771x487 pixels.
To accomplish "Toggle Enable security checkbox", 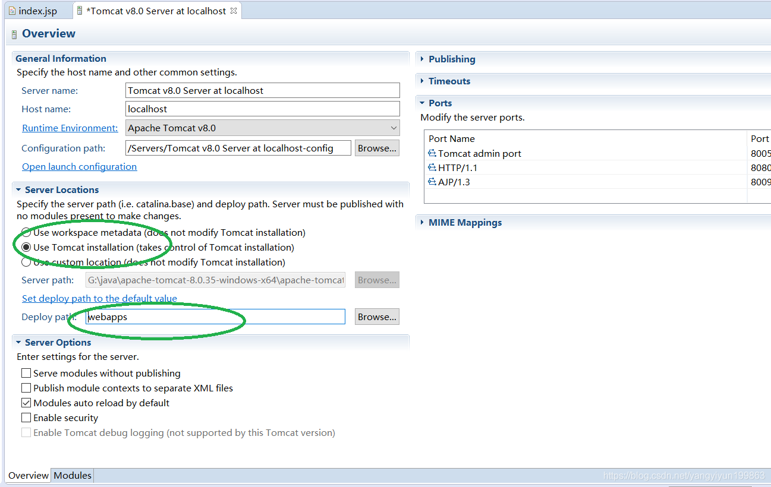I will pos(26,418).
